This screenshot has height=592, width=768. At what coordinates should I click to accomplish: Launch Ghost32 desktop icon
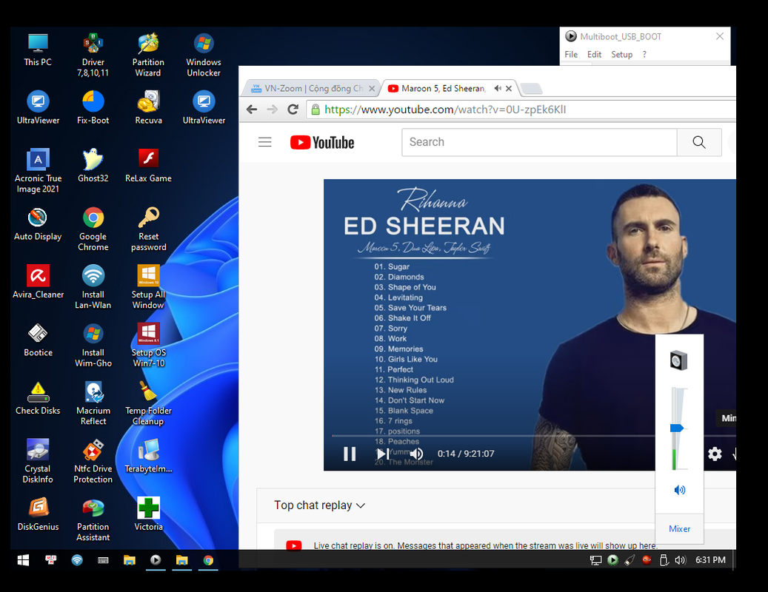click(93, 165)
